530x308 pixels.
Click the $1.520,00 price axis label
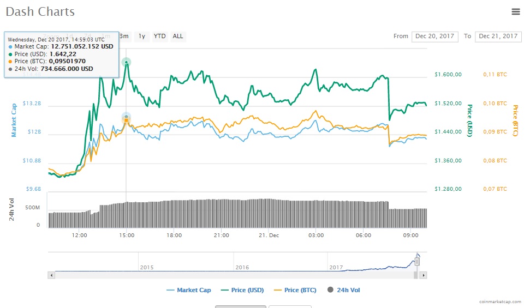448,104
